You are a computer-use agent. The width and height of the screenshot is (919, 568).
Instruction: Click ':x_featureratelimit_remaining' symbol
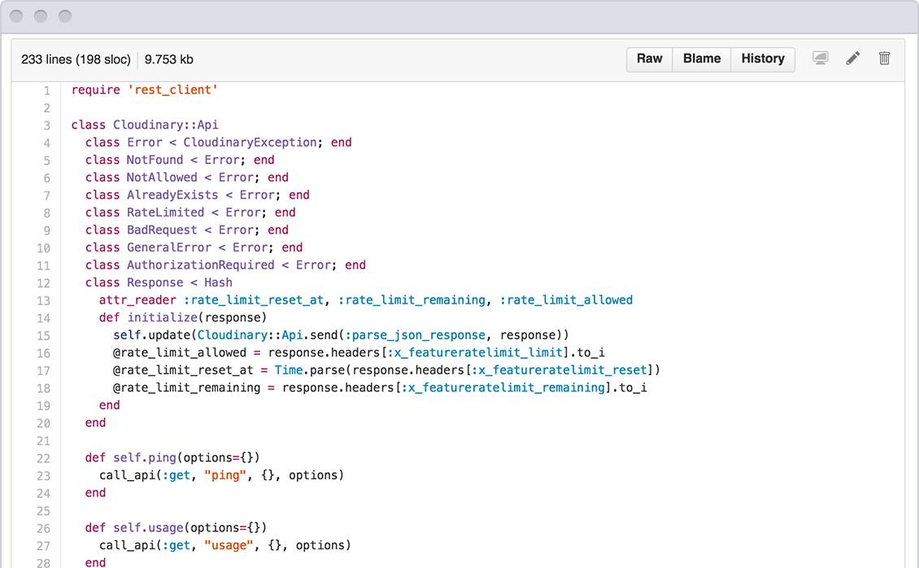[503, 388]
